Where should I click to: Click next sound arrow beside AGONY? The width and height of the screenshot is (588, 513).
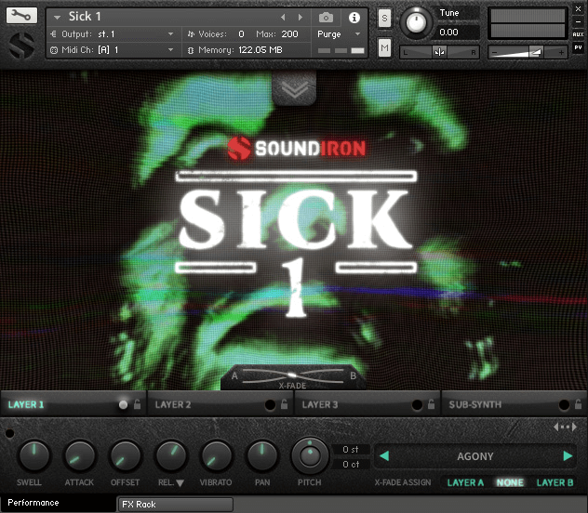coord(567,456)
